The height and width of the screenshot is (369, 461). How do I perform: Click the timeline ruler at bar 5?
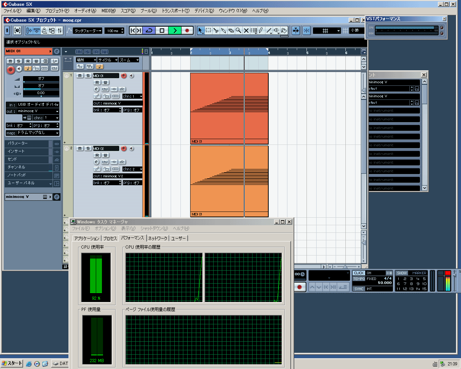click(x=307, y=52)
